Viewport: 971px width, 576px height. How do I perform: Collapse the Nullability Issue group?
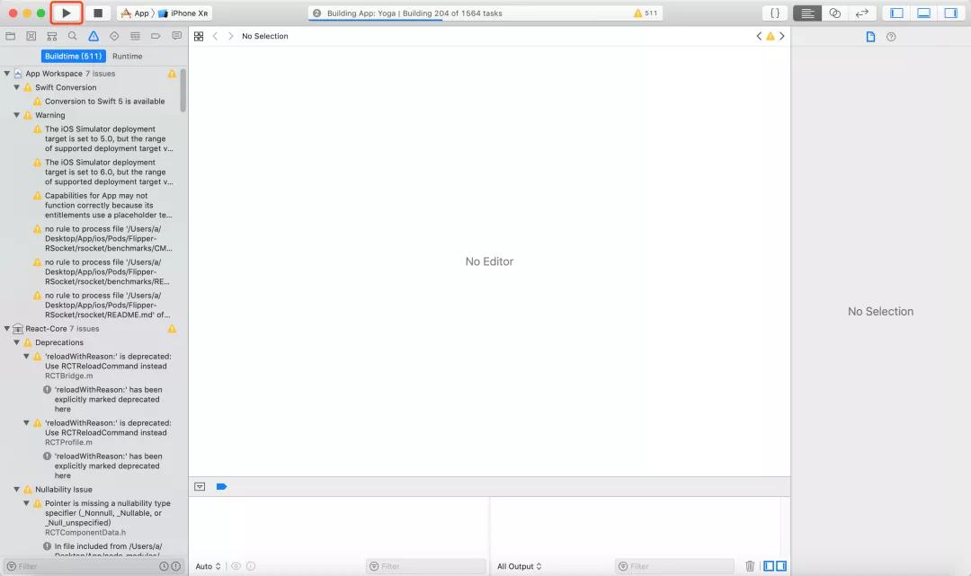click(x=17, y=490)
